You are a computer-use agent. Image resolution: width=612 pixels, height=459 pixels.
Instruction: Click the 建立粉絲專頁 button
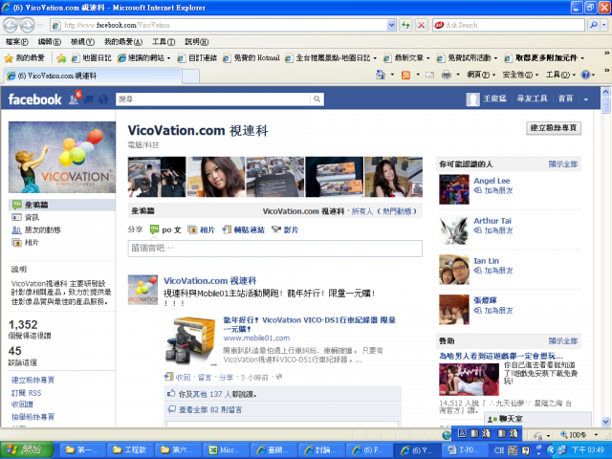(554, 127)
